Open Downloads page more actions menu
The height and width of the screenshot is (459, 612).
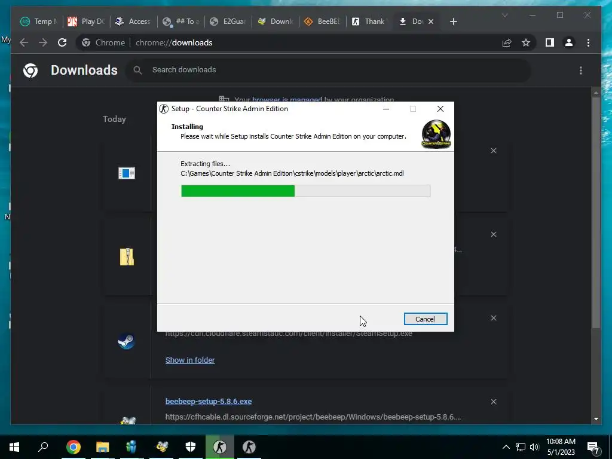(581, 71)
